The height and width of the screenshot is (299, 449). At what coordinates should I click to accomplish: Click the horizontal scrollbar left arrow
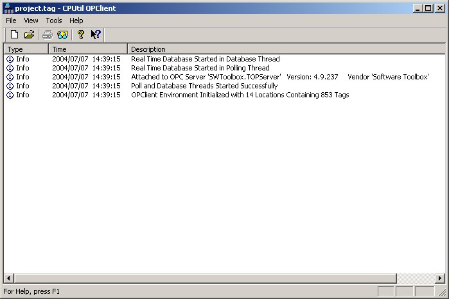pos(8,278)
